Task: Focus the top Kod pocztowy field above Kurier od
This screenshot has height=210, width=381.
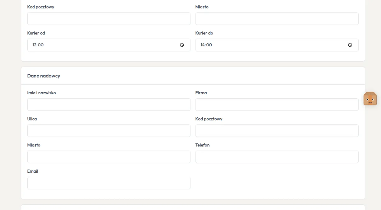Action: 109,19
